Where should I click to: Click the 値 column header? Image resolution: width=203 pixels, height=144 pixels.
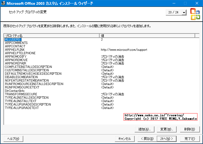click(147, 36)
